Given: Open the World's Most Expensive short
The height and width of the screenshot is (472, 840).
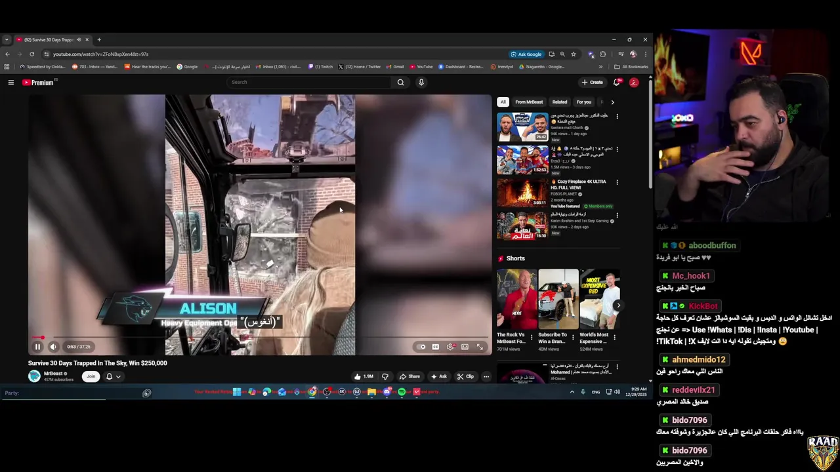Looking at the screenshot, I should click(600, 299).
